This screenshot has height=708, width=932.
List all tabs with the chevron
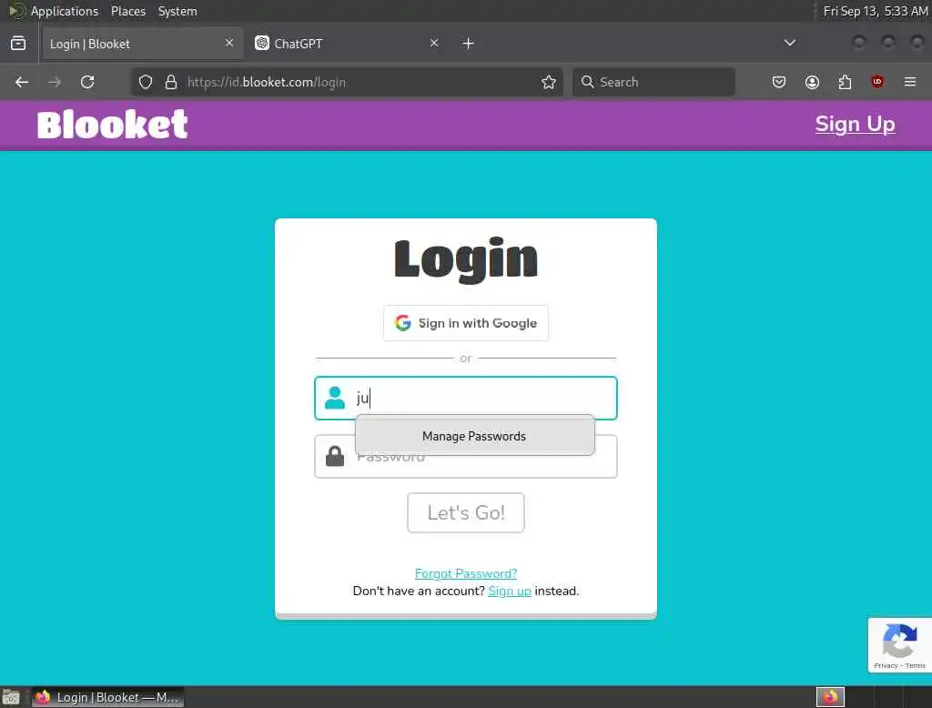point(790,43)
